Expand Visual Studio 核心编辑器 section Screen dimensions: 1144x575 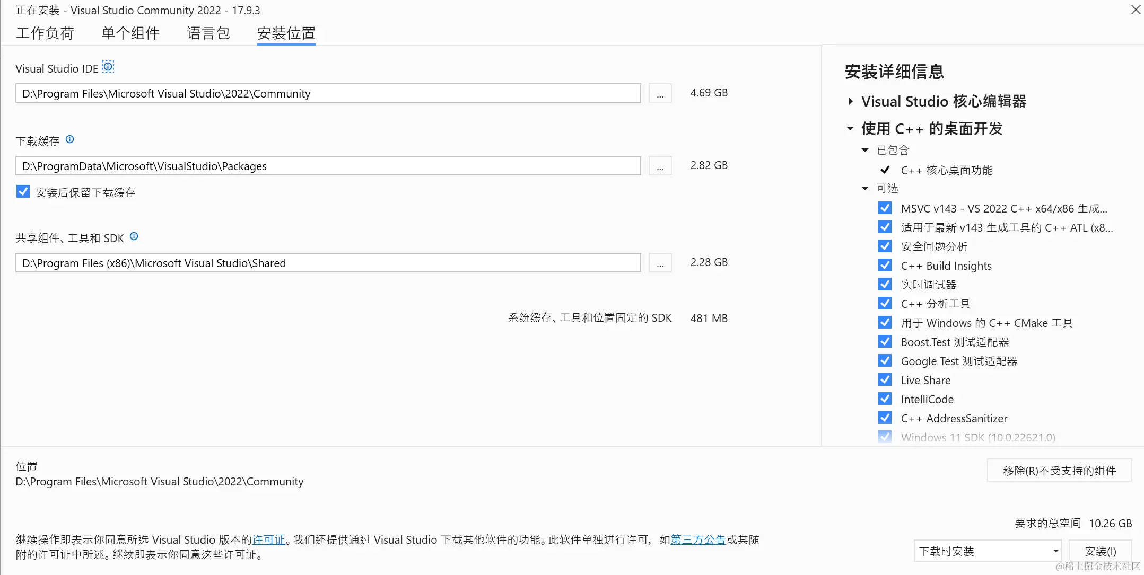tap(850, 101)
